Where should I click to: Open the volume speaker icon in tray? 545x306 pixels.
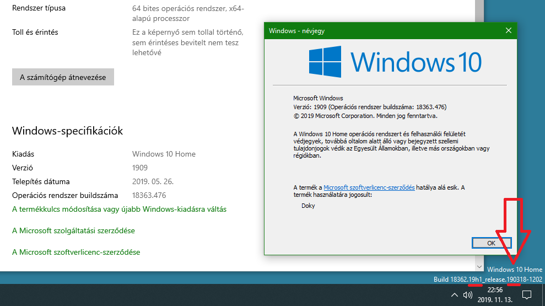tap(468, 295)
